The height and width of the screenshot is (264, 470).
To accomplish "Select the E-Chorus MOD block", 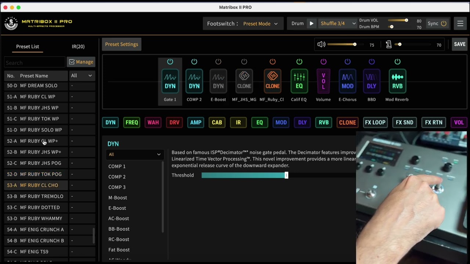I will 347,81.
